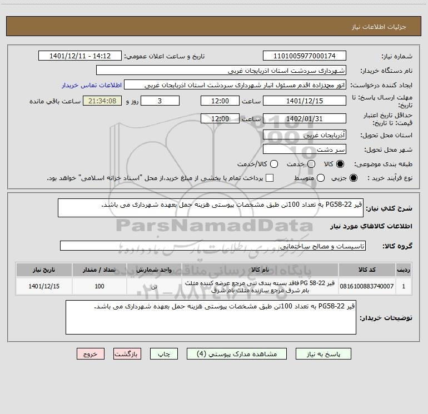
Task: Click the general need description text box
Action: coord(211,208)
